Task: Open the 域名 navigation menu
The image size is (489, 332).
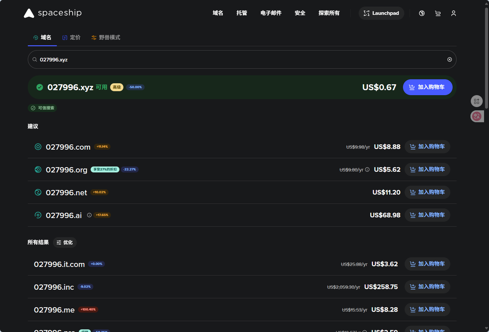Action: click(x=218, y=13)
